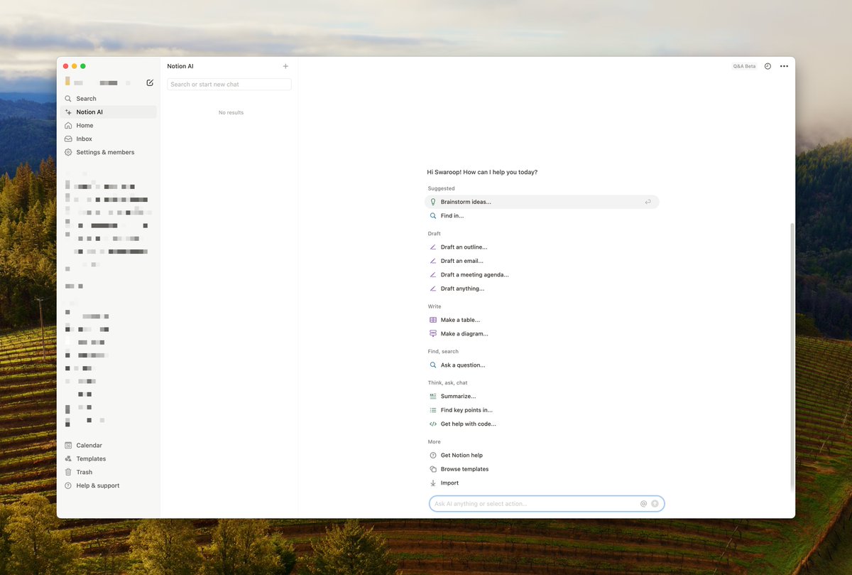Click the Summarize icon
Viewport: 852px width, 575px height.
click(x=433, y=397)
